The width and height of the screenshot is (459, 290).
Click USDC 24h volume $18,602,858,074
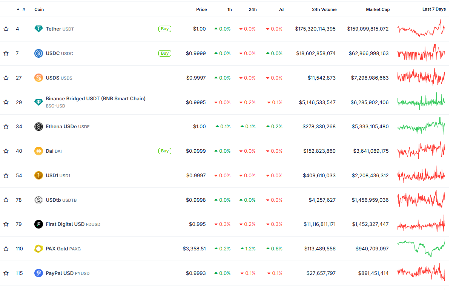(316, 53)
